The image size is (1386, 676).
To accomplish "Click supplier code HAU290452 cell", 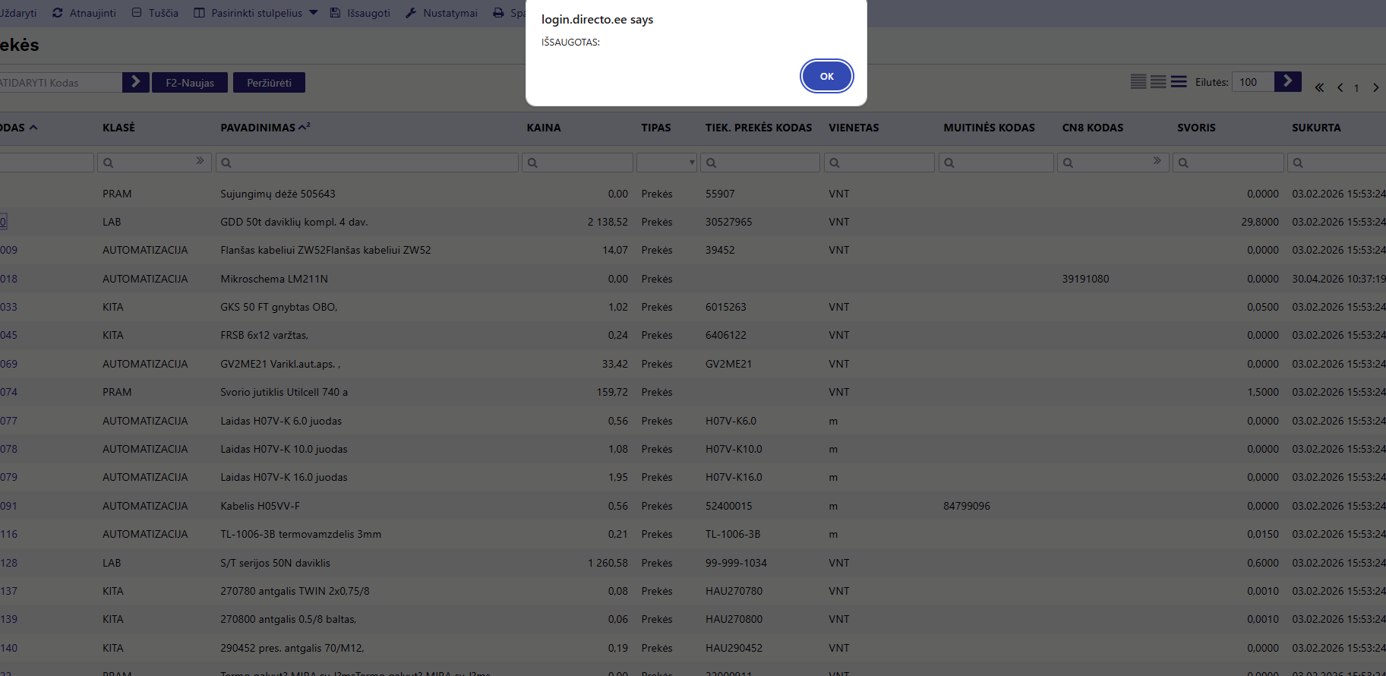I will coord(734,648).
